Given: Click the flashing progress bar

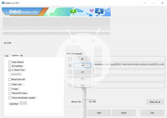Looking at the screenshot, I should coord(56,34).
